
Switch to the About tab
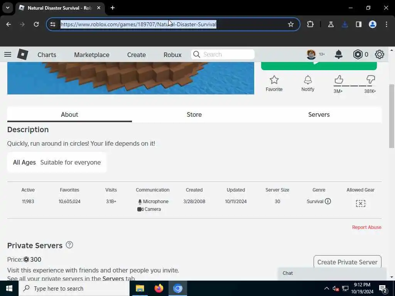click(69, 114)
